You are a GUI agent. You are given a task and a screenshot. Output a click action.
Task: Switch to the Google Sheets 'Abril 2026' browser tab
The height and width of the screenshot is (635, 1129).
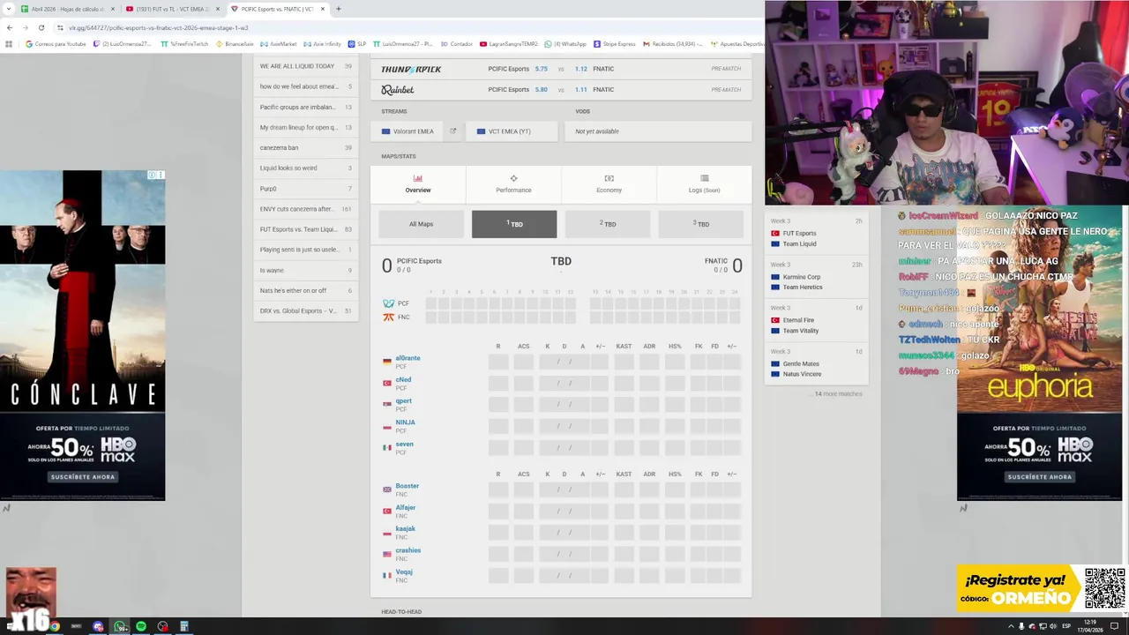pyautogui.click(x=67, y=9)
